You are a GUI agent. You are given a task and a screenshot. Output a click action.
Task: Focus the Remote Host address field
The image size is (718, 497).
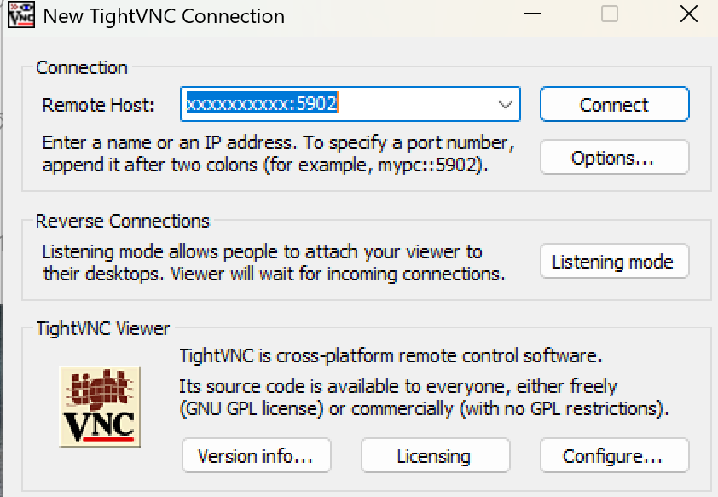350,104
